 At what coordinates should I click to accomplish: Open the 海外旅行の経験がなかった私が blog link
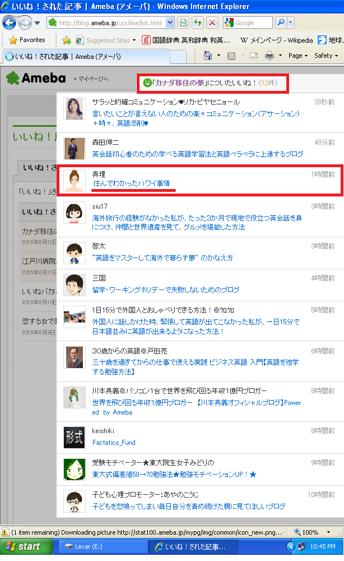[197, 223]
